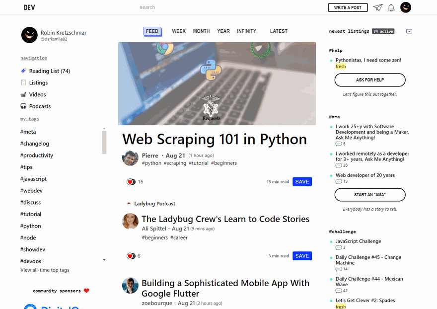Click the Ladybug Podcast small logo icon
Screen dimensions: 437x309
129,203
